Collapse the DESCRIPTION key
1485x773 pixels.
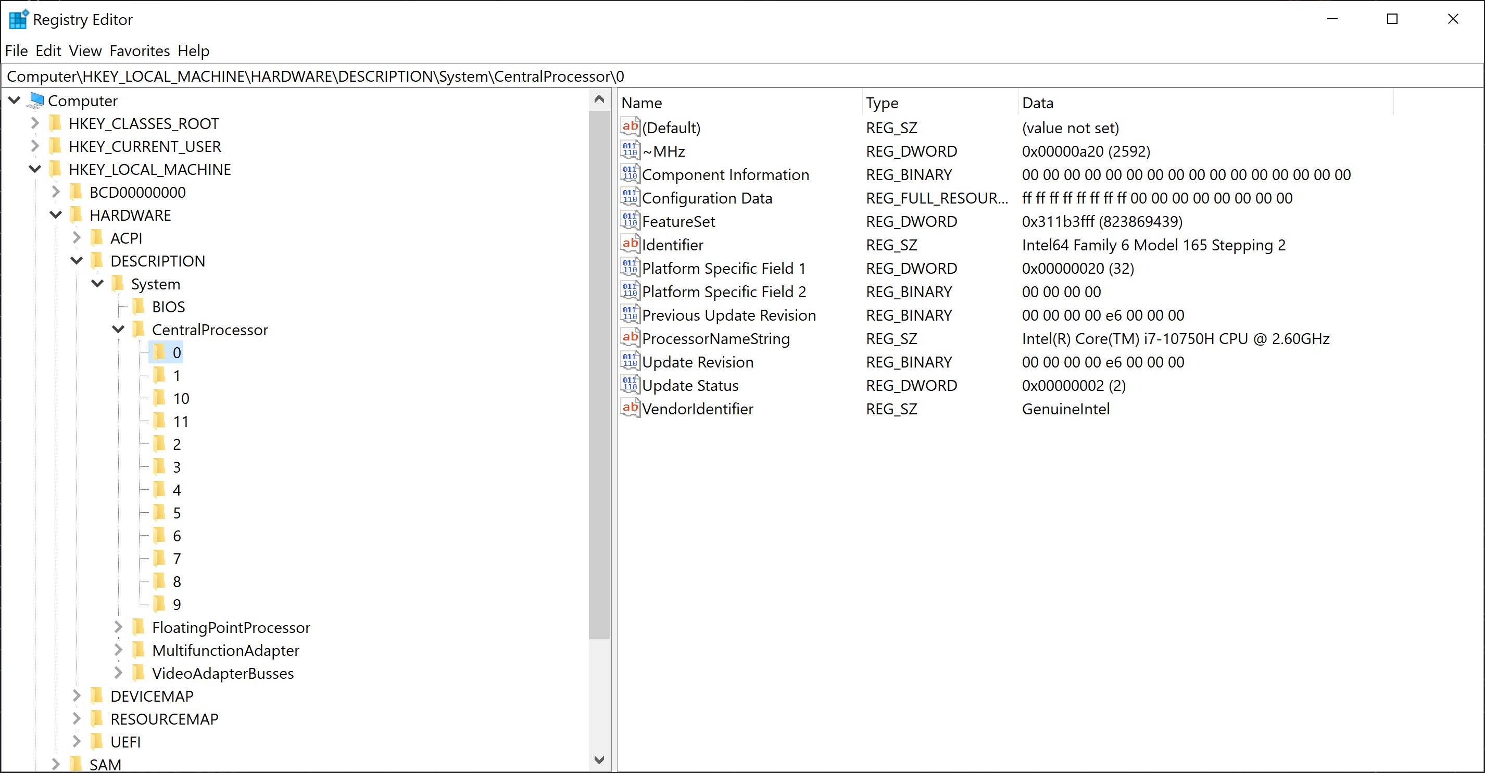(77, 261)
